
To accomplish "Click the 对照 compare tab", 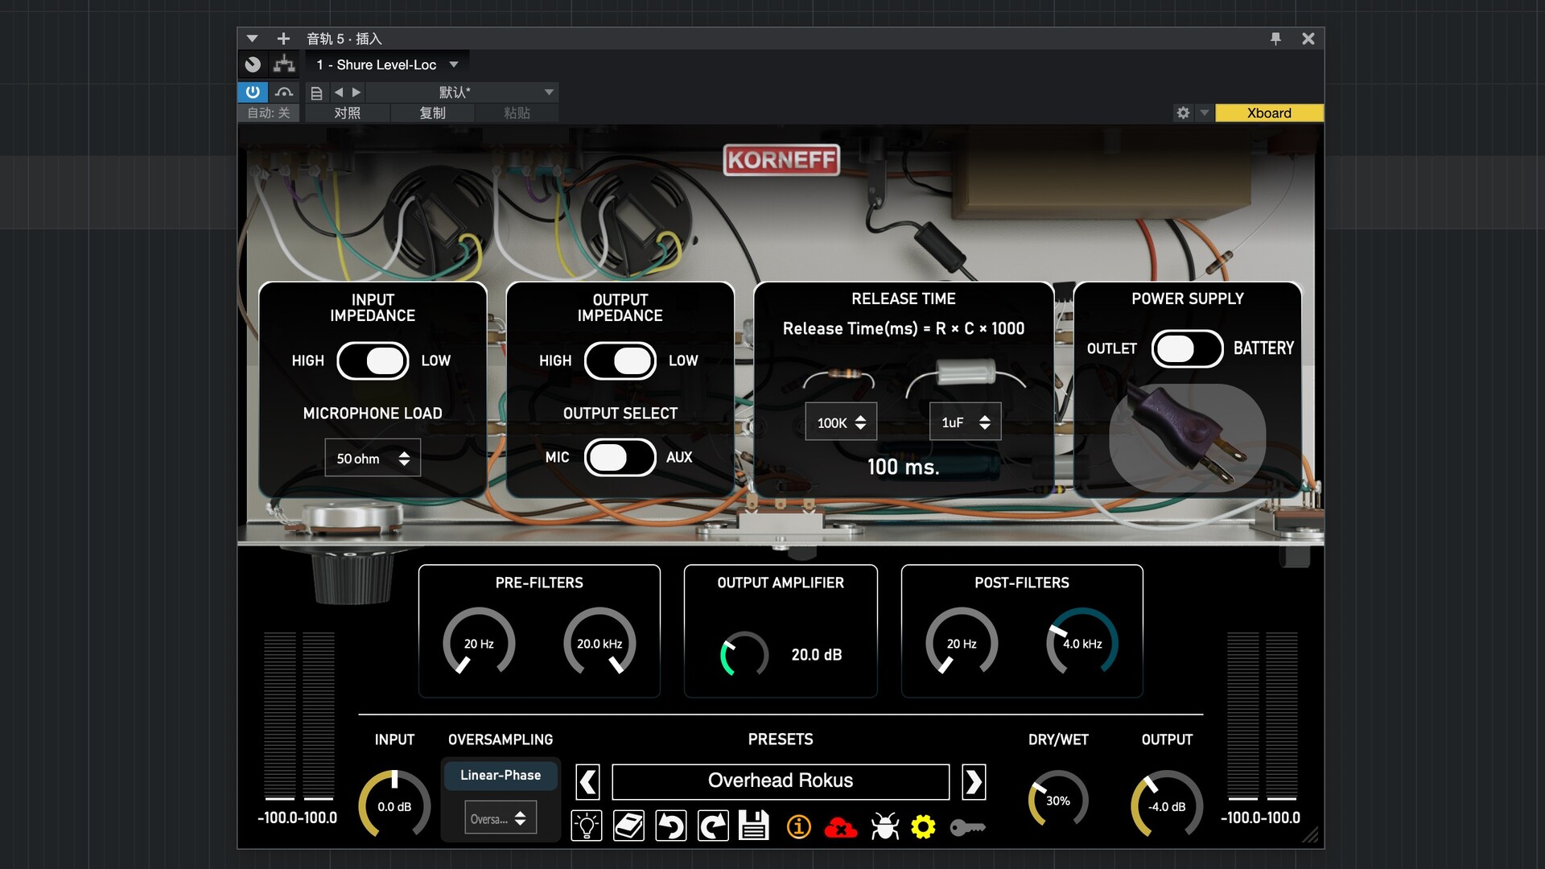I will (348, 113).
